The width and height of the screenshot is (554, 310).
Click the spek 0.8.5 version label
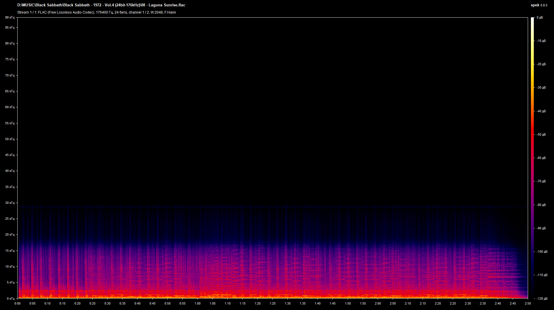pos(539,5)
